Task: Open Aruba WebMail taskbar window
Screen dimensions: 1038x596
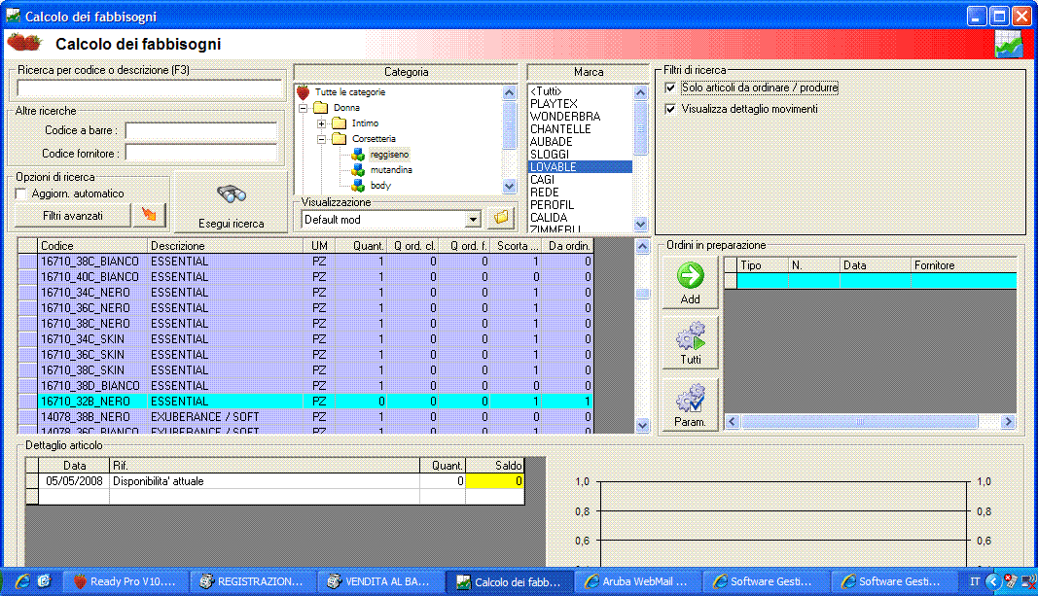Action: [637, 581]
